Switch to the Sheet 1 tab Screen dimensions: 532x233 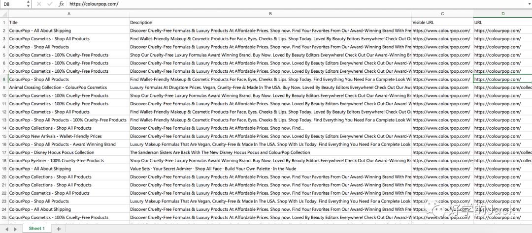[37, 229]
